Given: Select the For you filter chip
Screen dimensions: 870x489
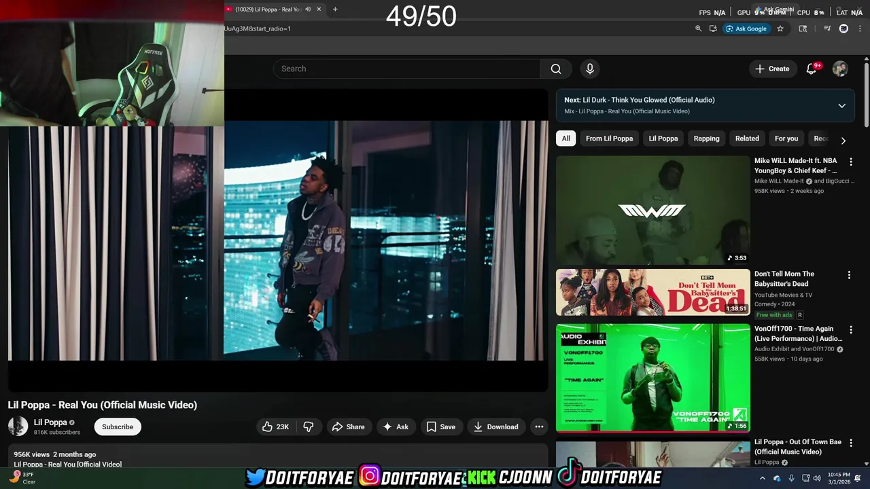Looking at the screenshot, I should point(786,139).
